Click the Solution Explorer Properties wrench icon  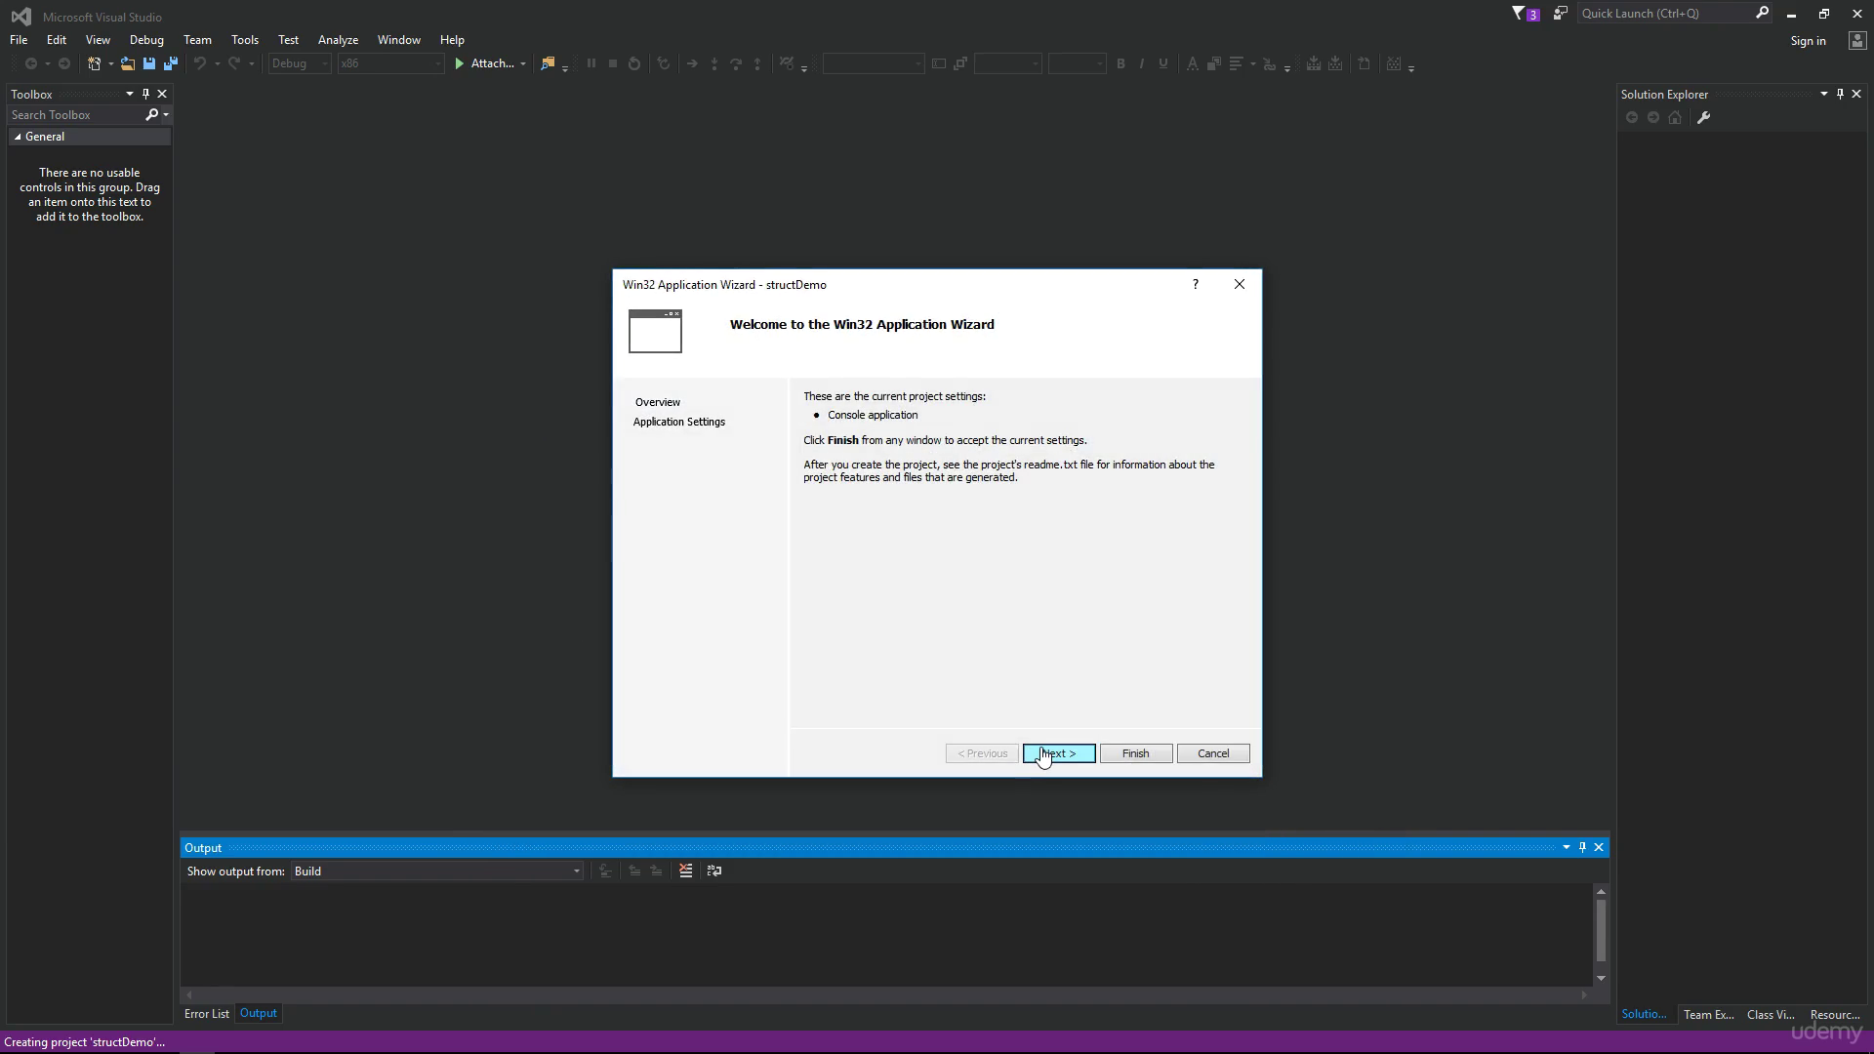(1704, 118)
